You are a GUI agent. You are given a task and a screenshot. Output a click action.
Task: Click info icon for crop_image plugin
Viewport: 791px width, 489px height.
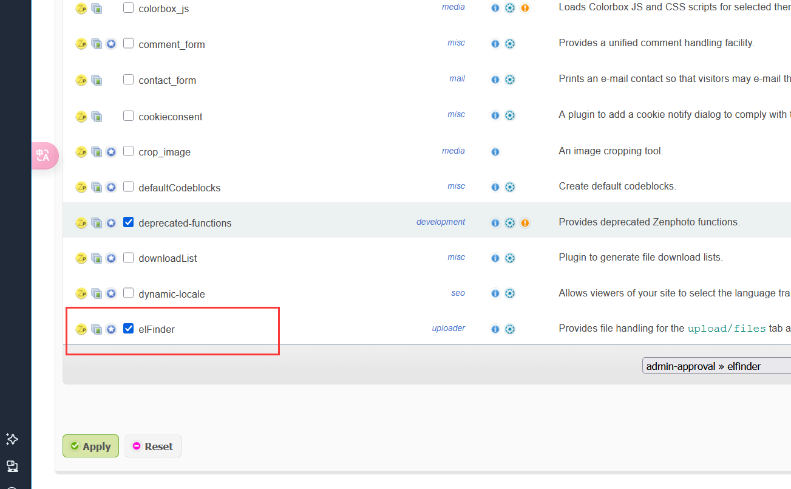point(495,152)
